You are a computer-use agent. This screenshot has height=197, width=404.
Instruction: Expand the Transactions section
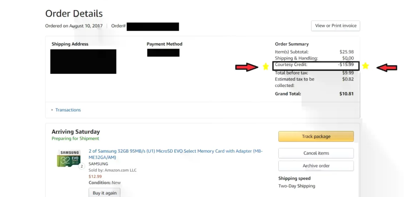(68, 110)
